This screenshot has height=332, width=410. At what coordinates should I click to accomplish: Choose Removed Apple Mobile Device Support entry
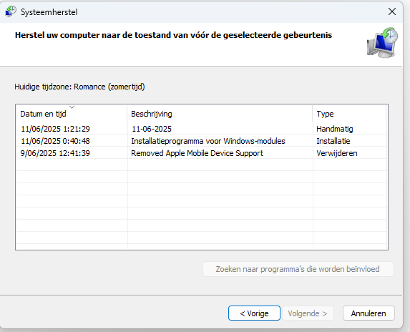click(x=197, y=153)
